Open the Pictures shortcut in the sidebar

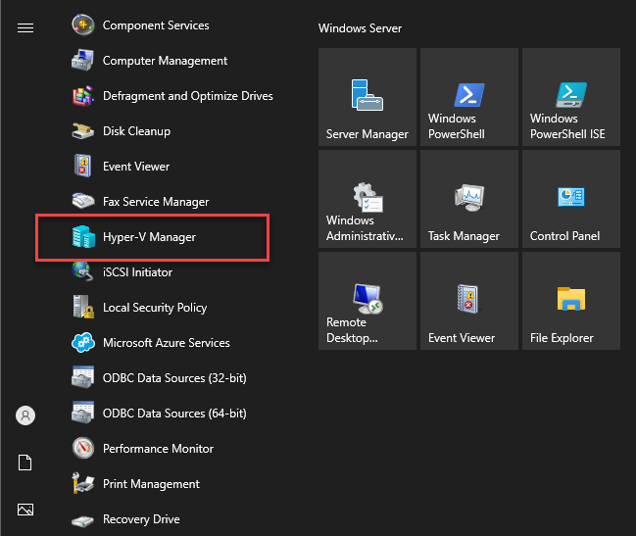tap(25, 510)
